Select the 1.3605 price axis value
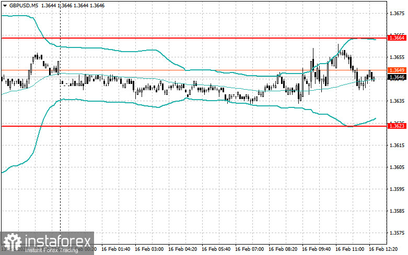The width and height of the screenshot is (408, 255). [397, 167]
